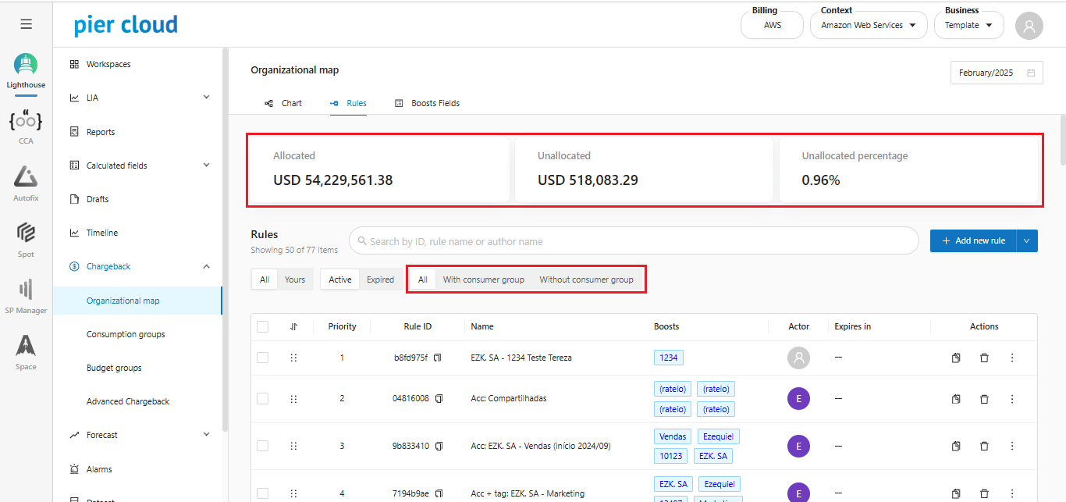The width and height of the screenshot is (1066, 502).
Task: Focus the rule search field
Action: point(634,241)
